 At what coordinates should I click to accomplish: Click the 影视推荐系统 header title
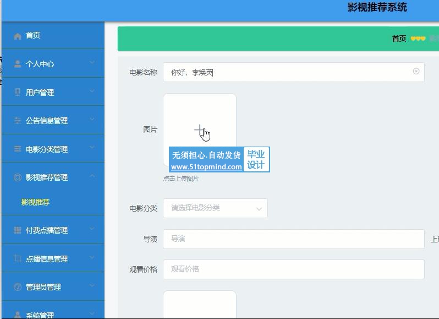tap(377, 7)
